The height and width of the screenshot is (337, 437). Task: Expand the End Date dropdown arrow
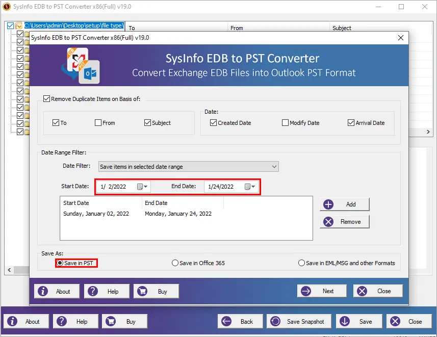tap(253, 187)
